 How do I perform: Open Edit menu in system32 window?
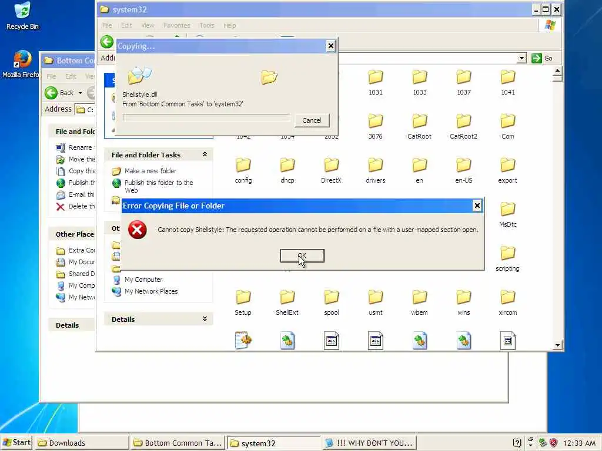(x=126, y=25)
